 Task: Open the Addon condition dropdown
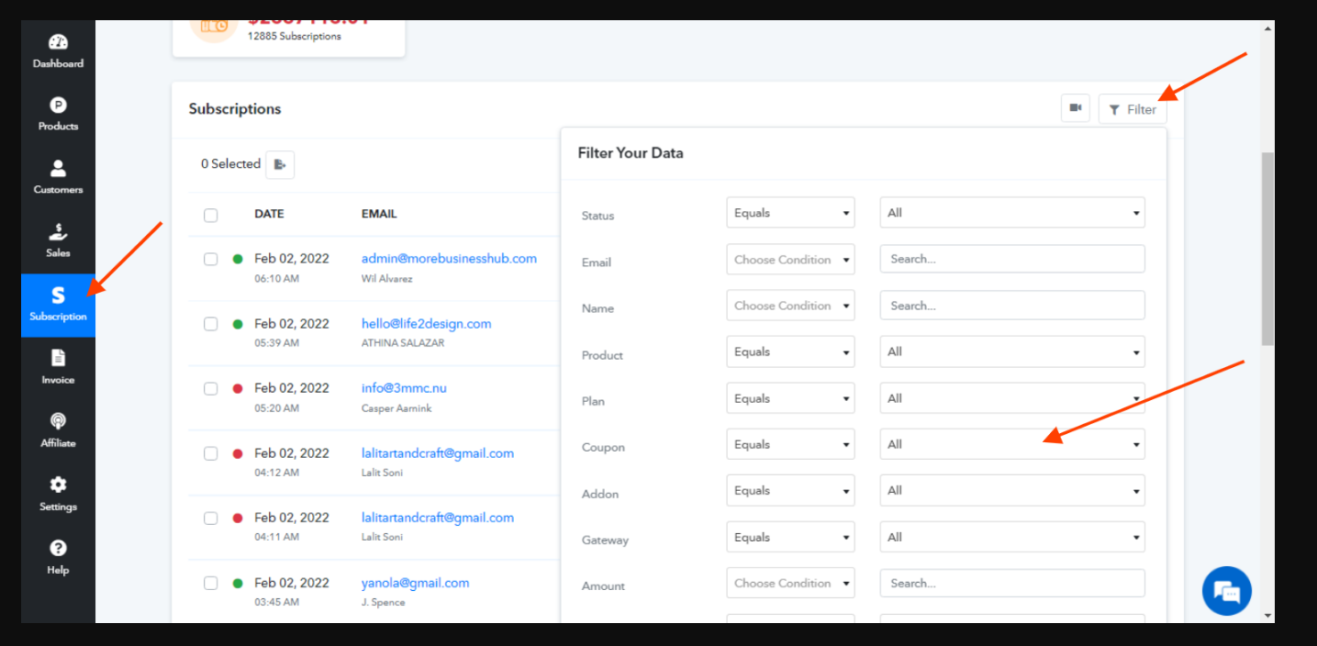[790, 491]
